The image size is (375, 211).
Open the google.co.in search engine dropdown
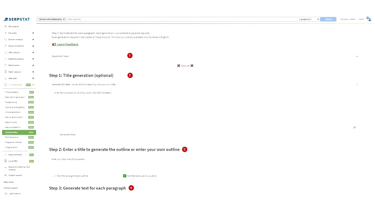pos(309,19)
